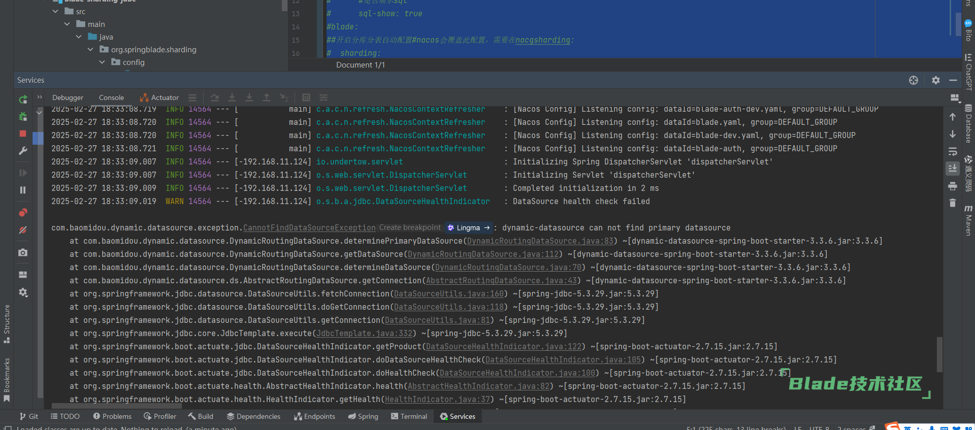The height and width of the screenshot is (430, 975).
Task: Open the Endpoints tool window tab
Action: coord(314,416)
